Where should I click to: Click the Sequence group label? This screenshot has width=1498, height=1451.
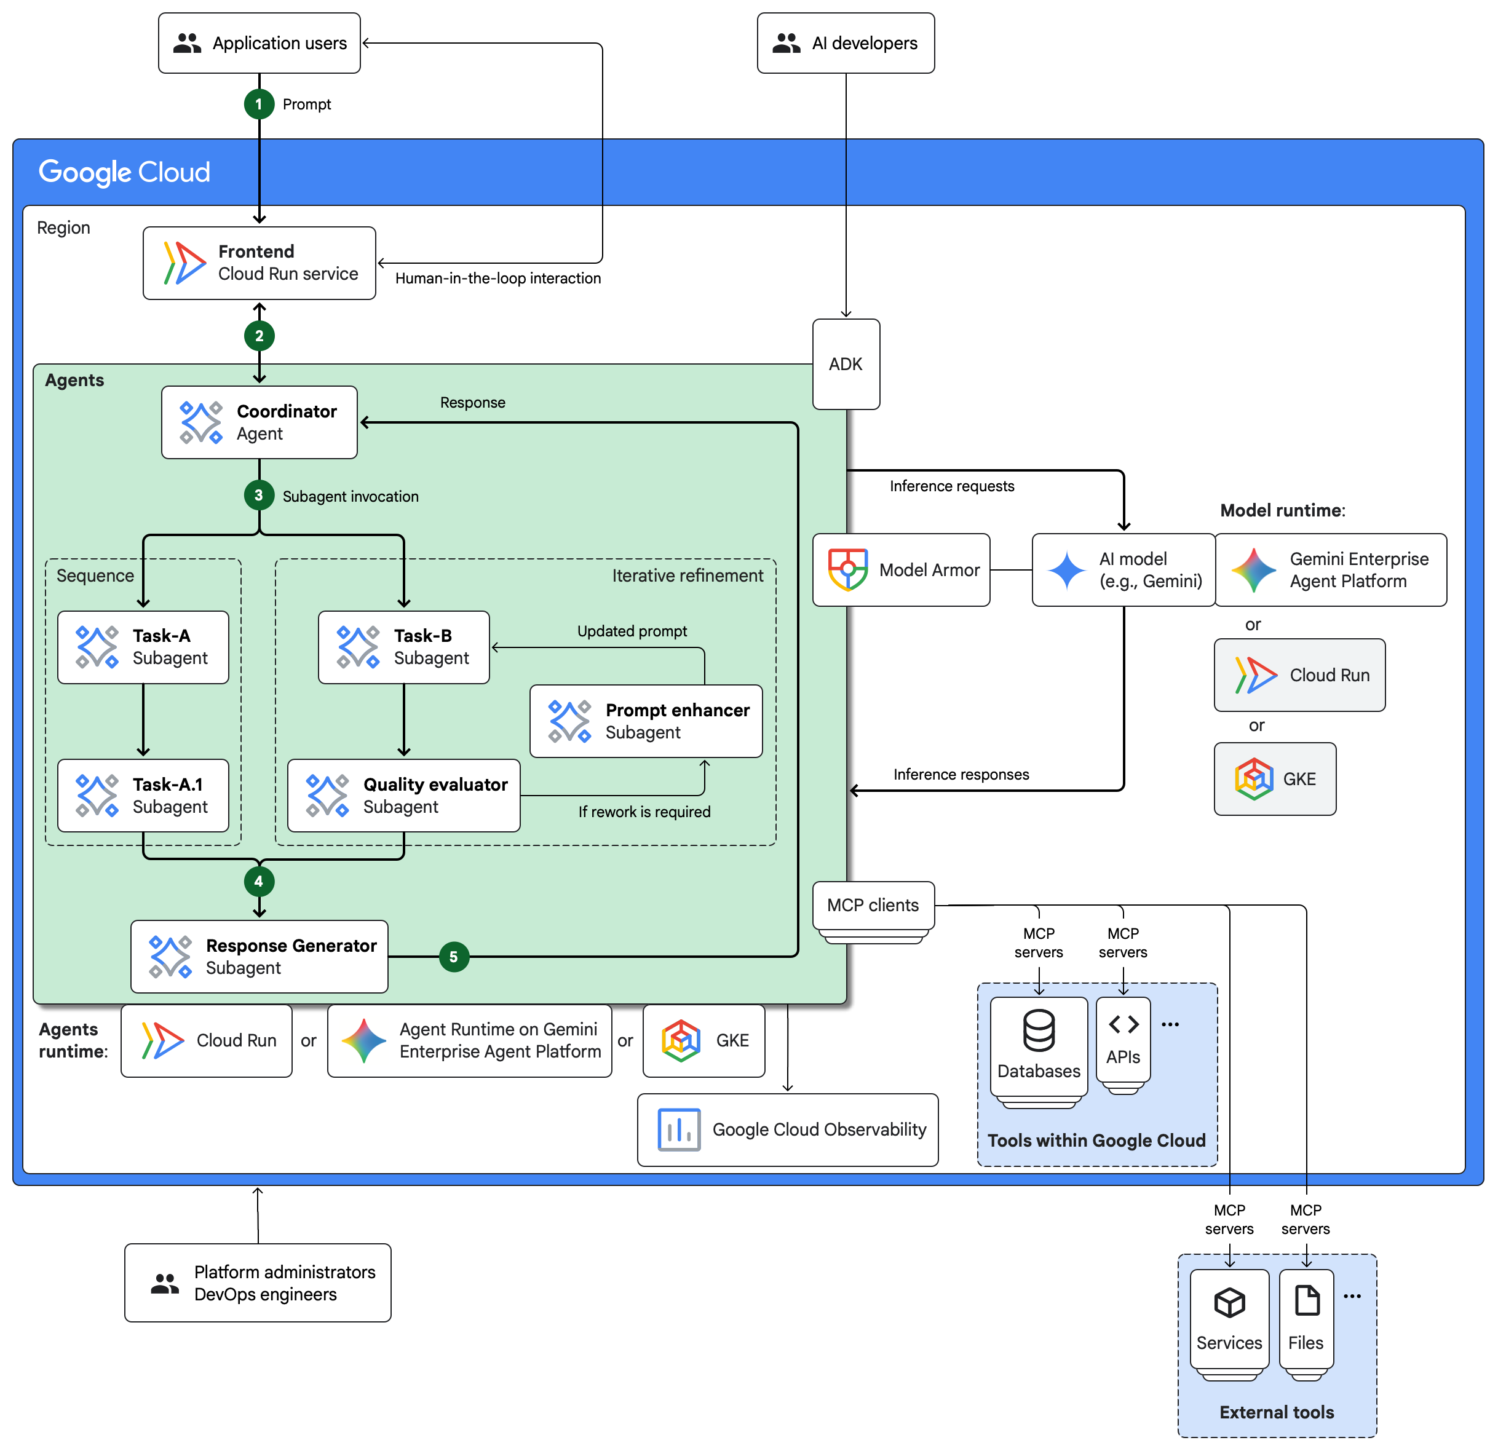pos(95,575)
